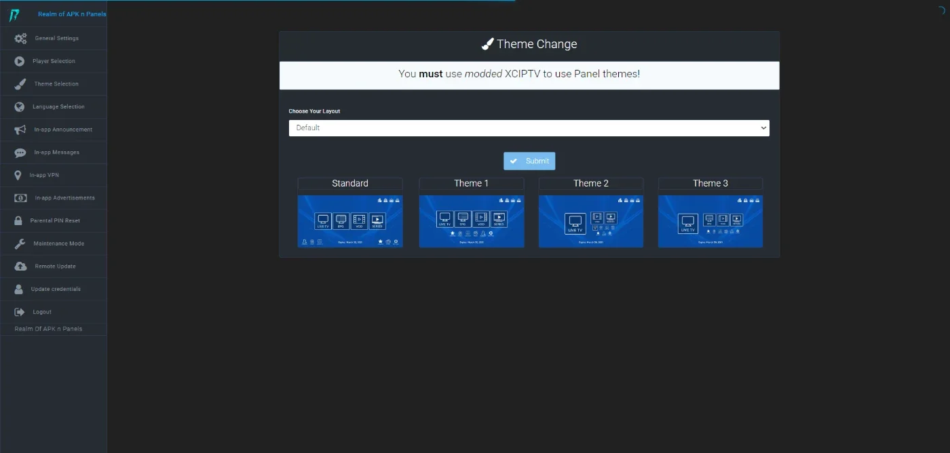This screenshot has height=453, width=950.
Task: Click the Theme 1 preview thumbnail
Action: click(472, 221)
